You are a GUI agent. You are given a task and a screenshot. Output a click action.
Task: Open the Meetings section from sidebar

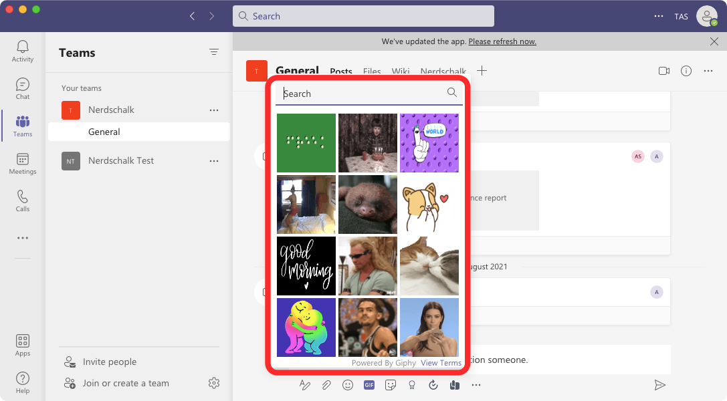[x=22, y=162]
